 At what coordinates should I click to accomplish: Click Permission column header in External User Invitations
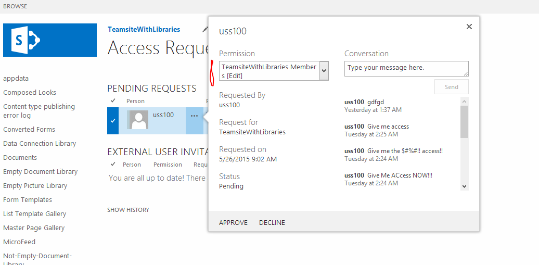click(168, 165)
